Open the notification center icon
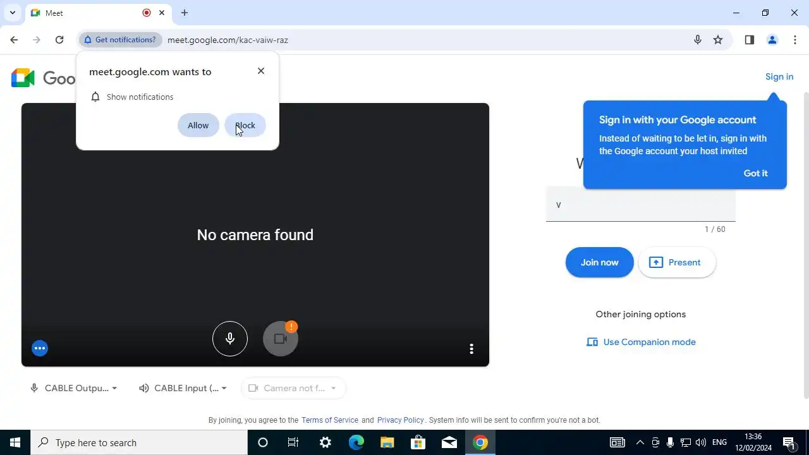Viewport: 809px width, 455px height. tap(789, 442)
